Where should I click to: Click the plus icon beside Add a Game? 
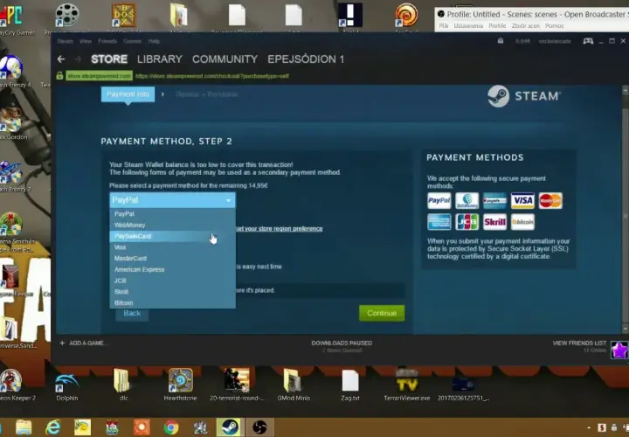62,343
